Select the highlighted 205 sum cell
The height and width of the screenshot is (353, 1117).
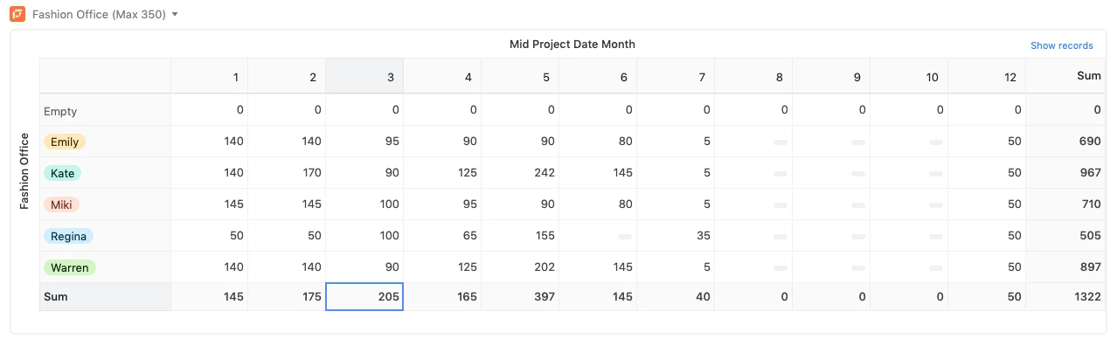pos(364,297)
